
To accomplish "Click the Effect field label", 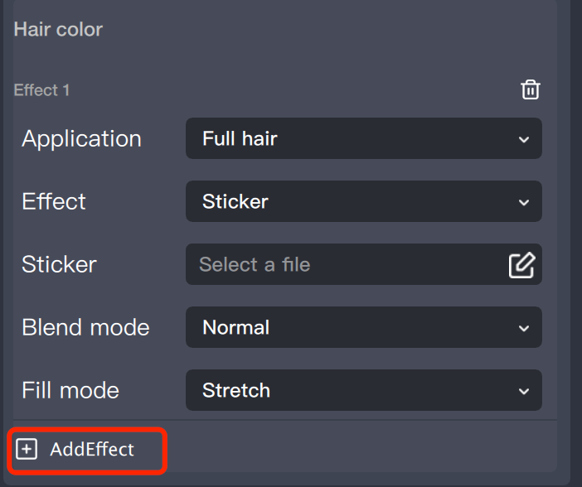I will 54,201.
